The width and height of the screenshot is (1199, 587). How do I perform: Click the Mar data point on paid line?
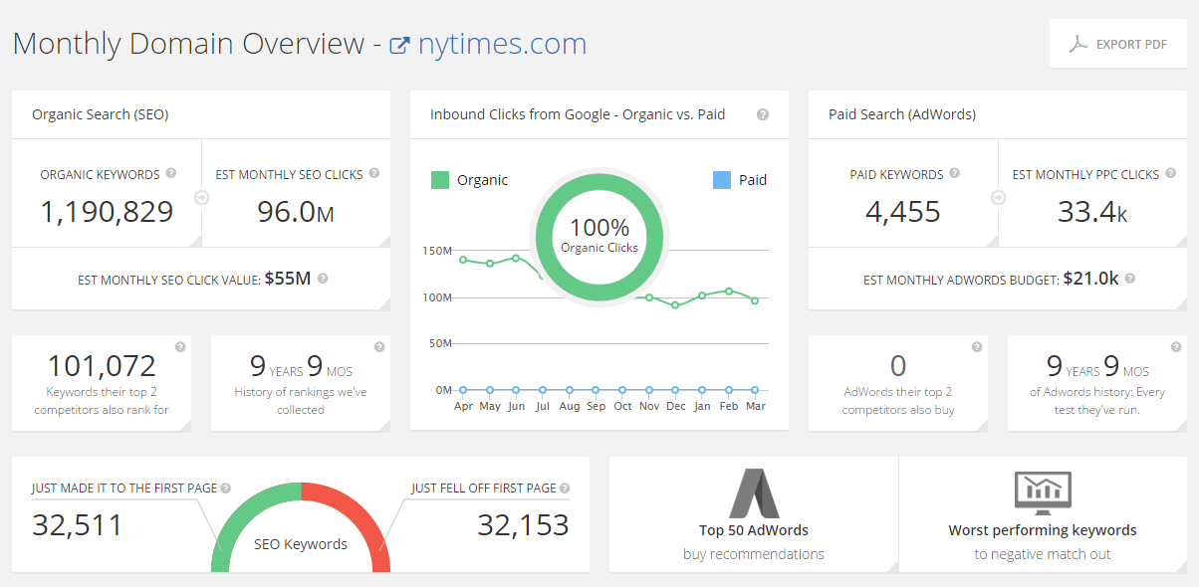tap(755, 390)
